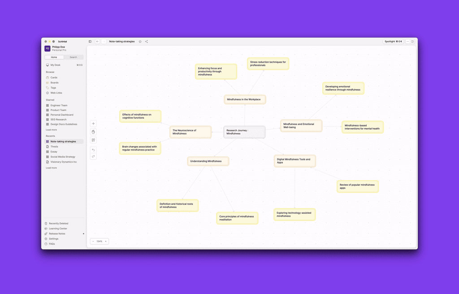Select the add card (+) tool on the canvas toolbar
The height and width of the screenshot is (294, 459).
(93, 123)
